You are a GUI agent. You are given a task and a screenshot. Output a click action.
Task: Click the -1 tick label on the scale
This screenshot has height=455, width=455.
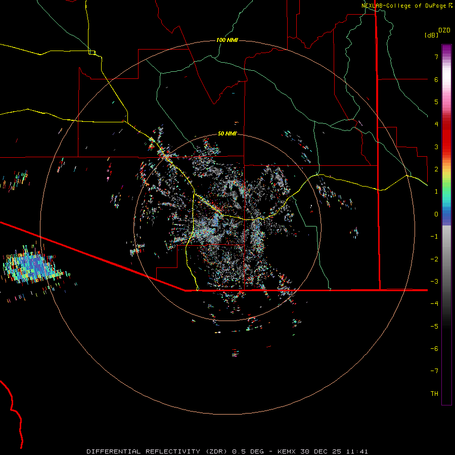pos(434,237)
